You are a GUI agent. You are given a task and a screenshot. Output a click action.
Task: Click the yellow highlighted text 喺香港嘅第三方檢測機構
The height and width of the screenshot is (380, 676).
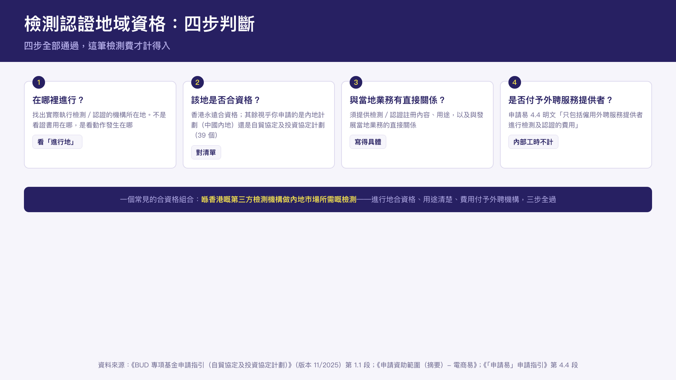279,199
